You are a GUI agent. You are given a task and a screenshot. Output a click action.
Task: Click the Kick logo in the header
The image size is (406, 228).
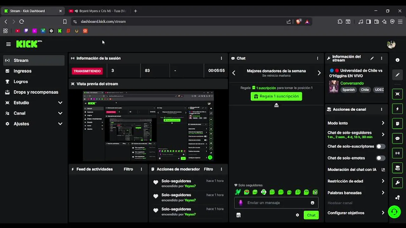coord(29,44)
